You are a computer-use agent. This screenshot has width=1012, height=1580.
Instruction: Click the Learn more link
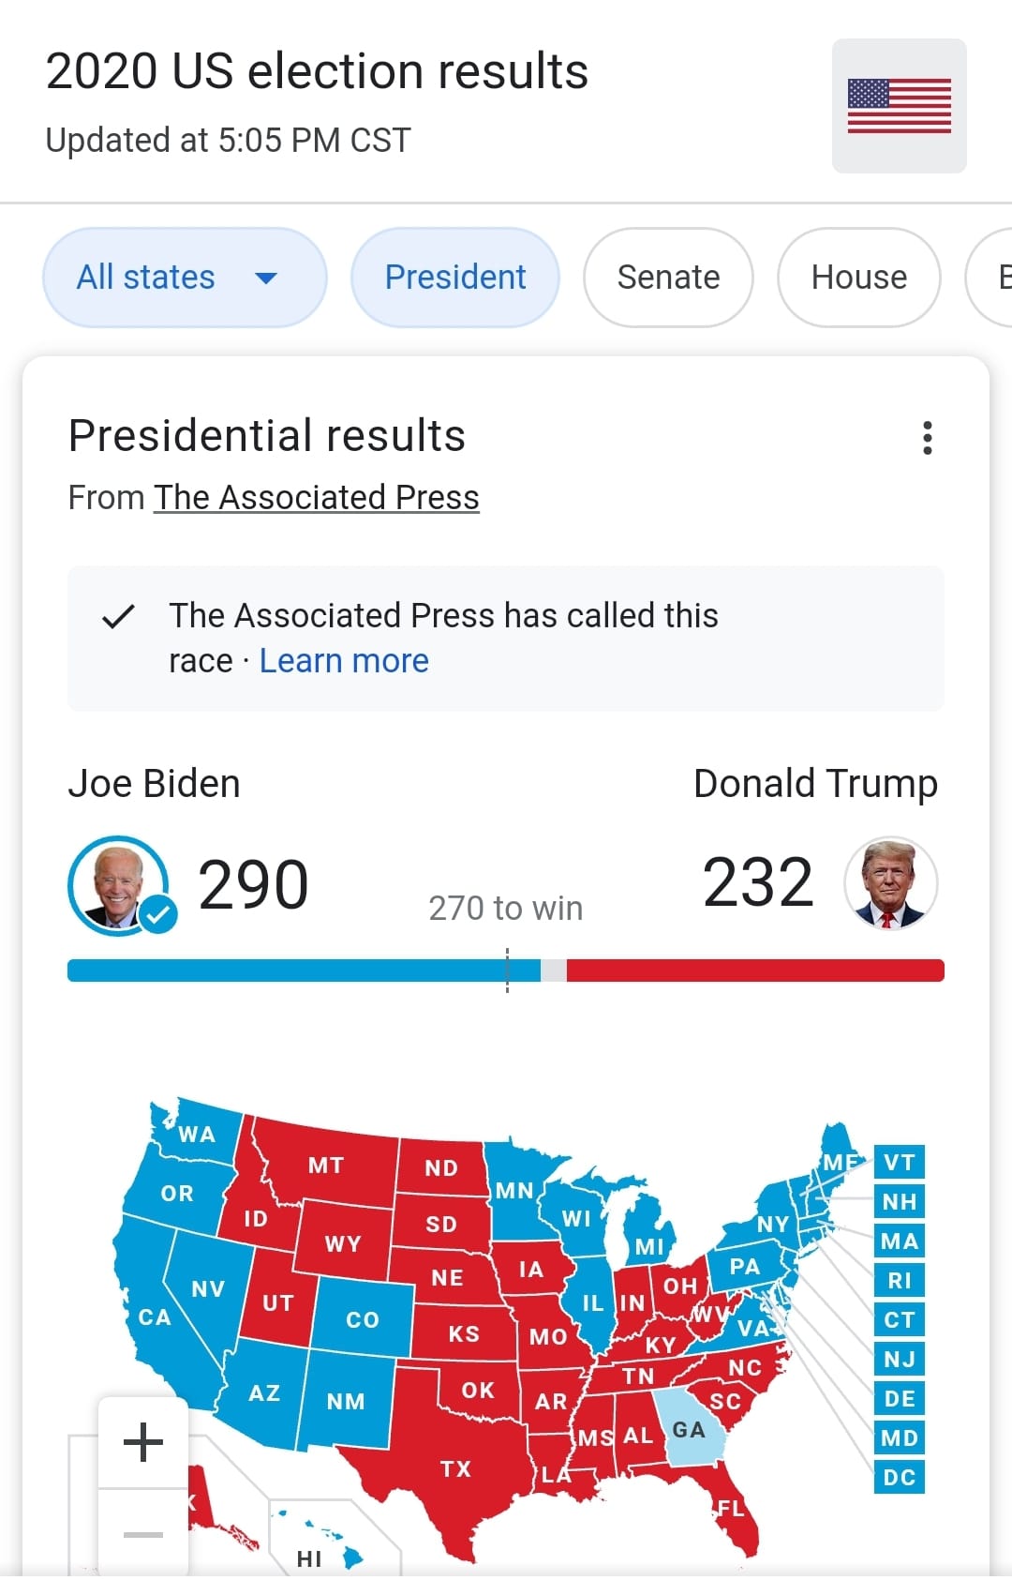pos(344,661)
